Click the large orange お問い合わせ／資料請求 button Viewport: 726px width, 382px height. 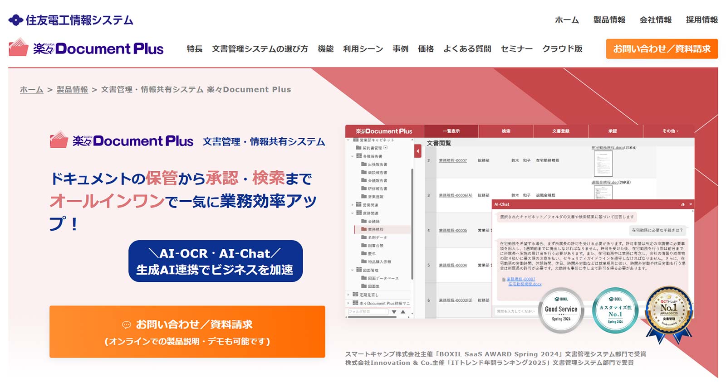click(x=187, y=332)
